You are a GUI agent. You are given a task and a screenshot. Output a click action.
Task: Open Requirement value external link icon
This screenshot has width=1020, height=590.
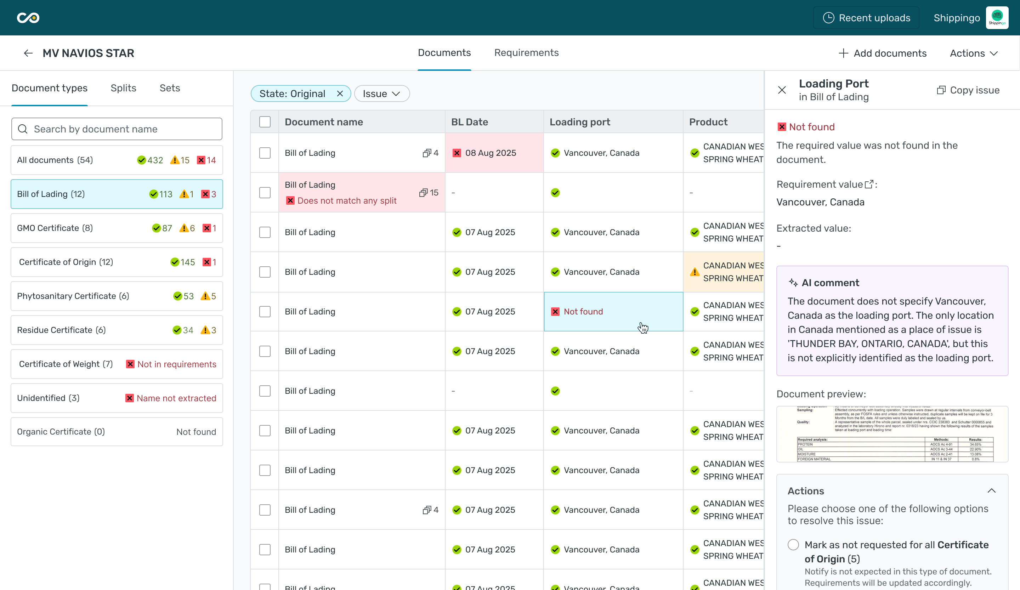(x=869, y=185)
